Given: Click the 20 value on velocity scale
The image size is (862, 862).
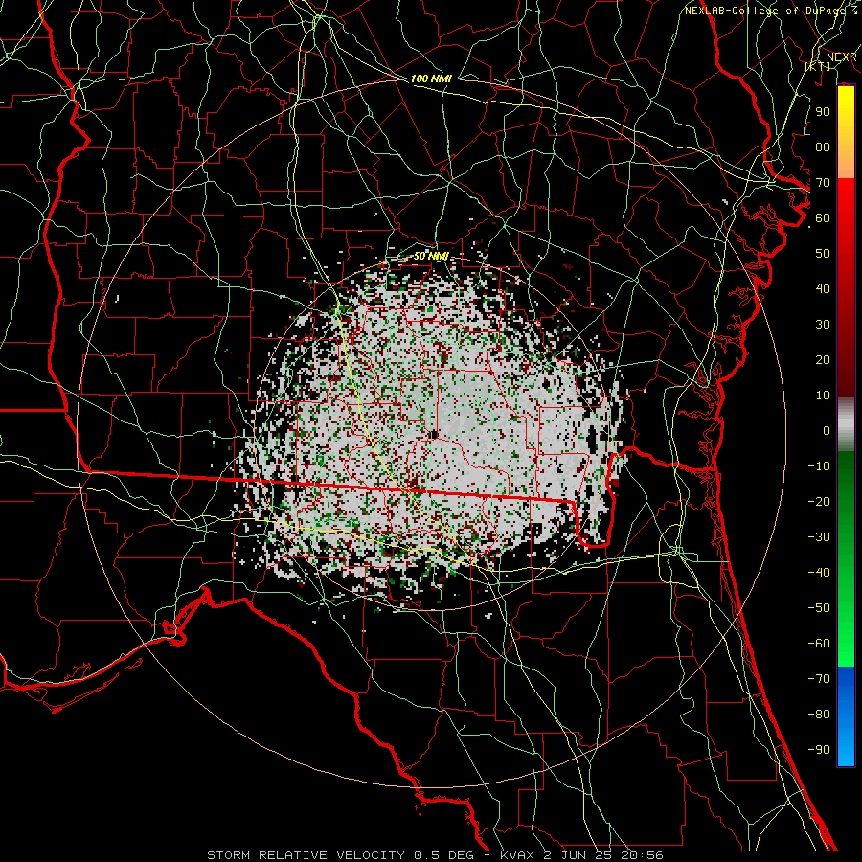Looking at the screenshot, I should pyautogui.click(x=823, y=359).
